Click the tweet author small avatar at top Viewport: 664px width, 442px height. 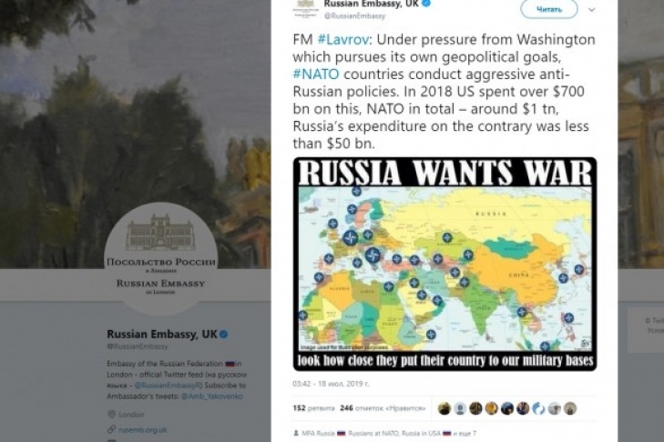305,8
